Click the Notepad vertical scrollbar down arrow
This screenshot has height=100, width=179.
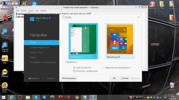145,69
